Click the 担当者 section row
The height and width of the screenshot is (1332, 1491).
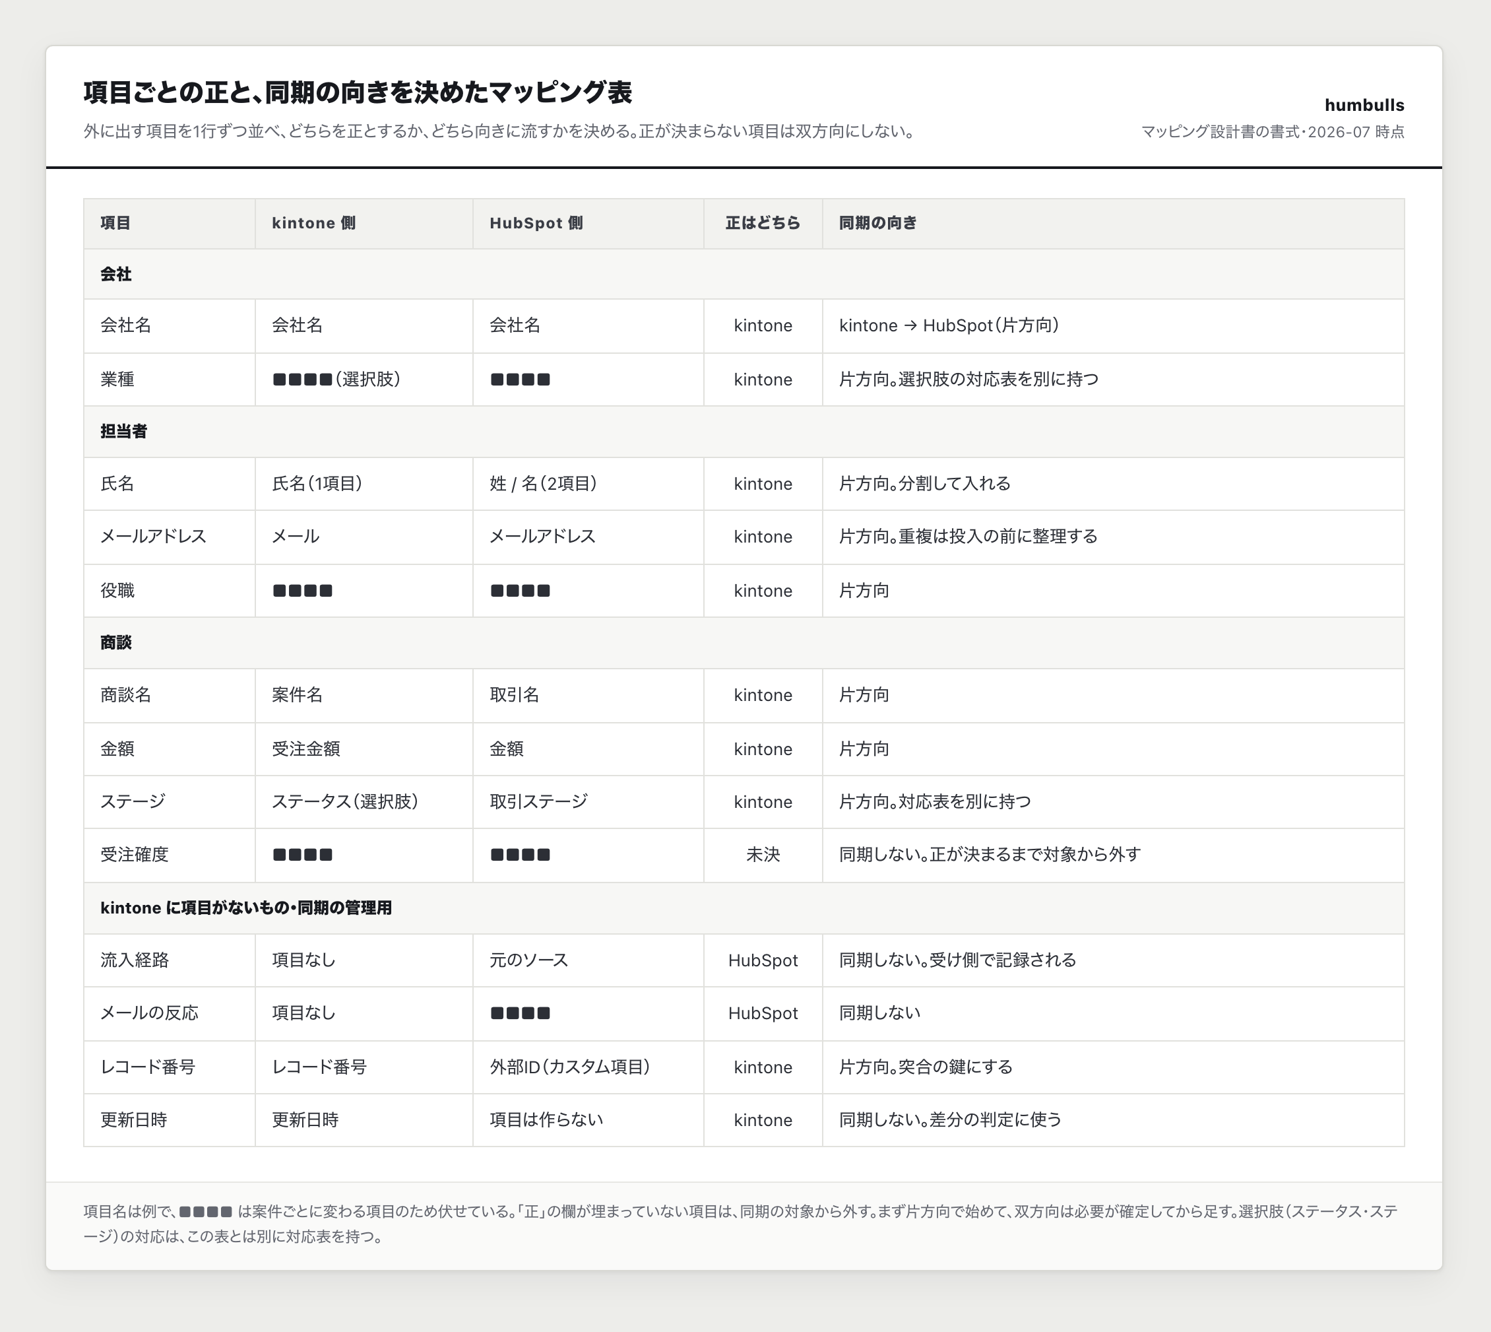[x=744, y=432]
